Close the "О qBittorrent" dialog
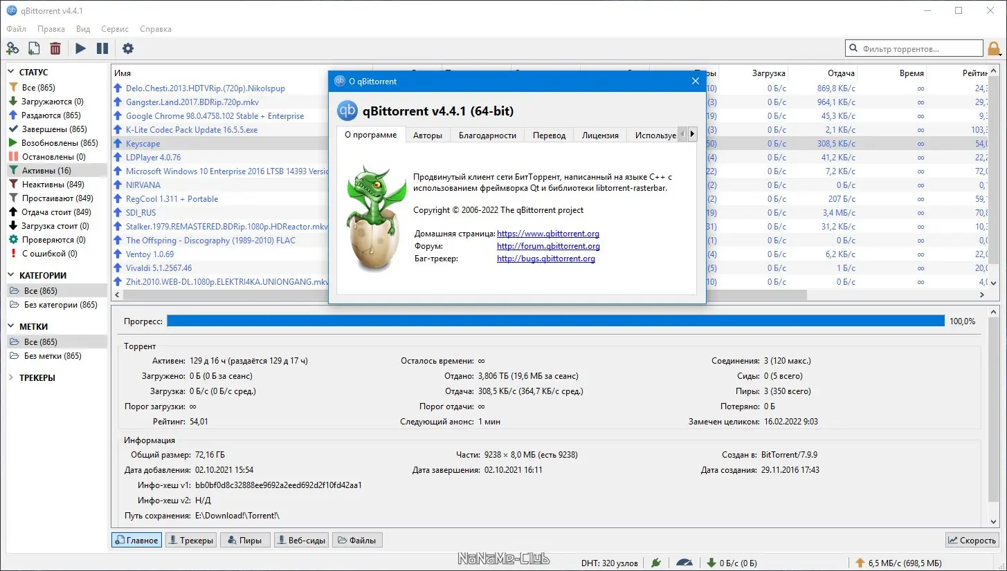The height and width of the screenshot is (571, 1007). point(696,81)
